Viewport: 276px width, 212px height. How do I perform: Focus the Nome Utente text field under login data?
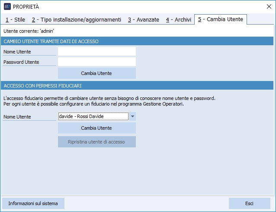96,52
